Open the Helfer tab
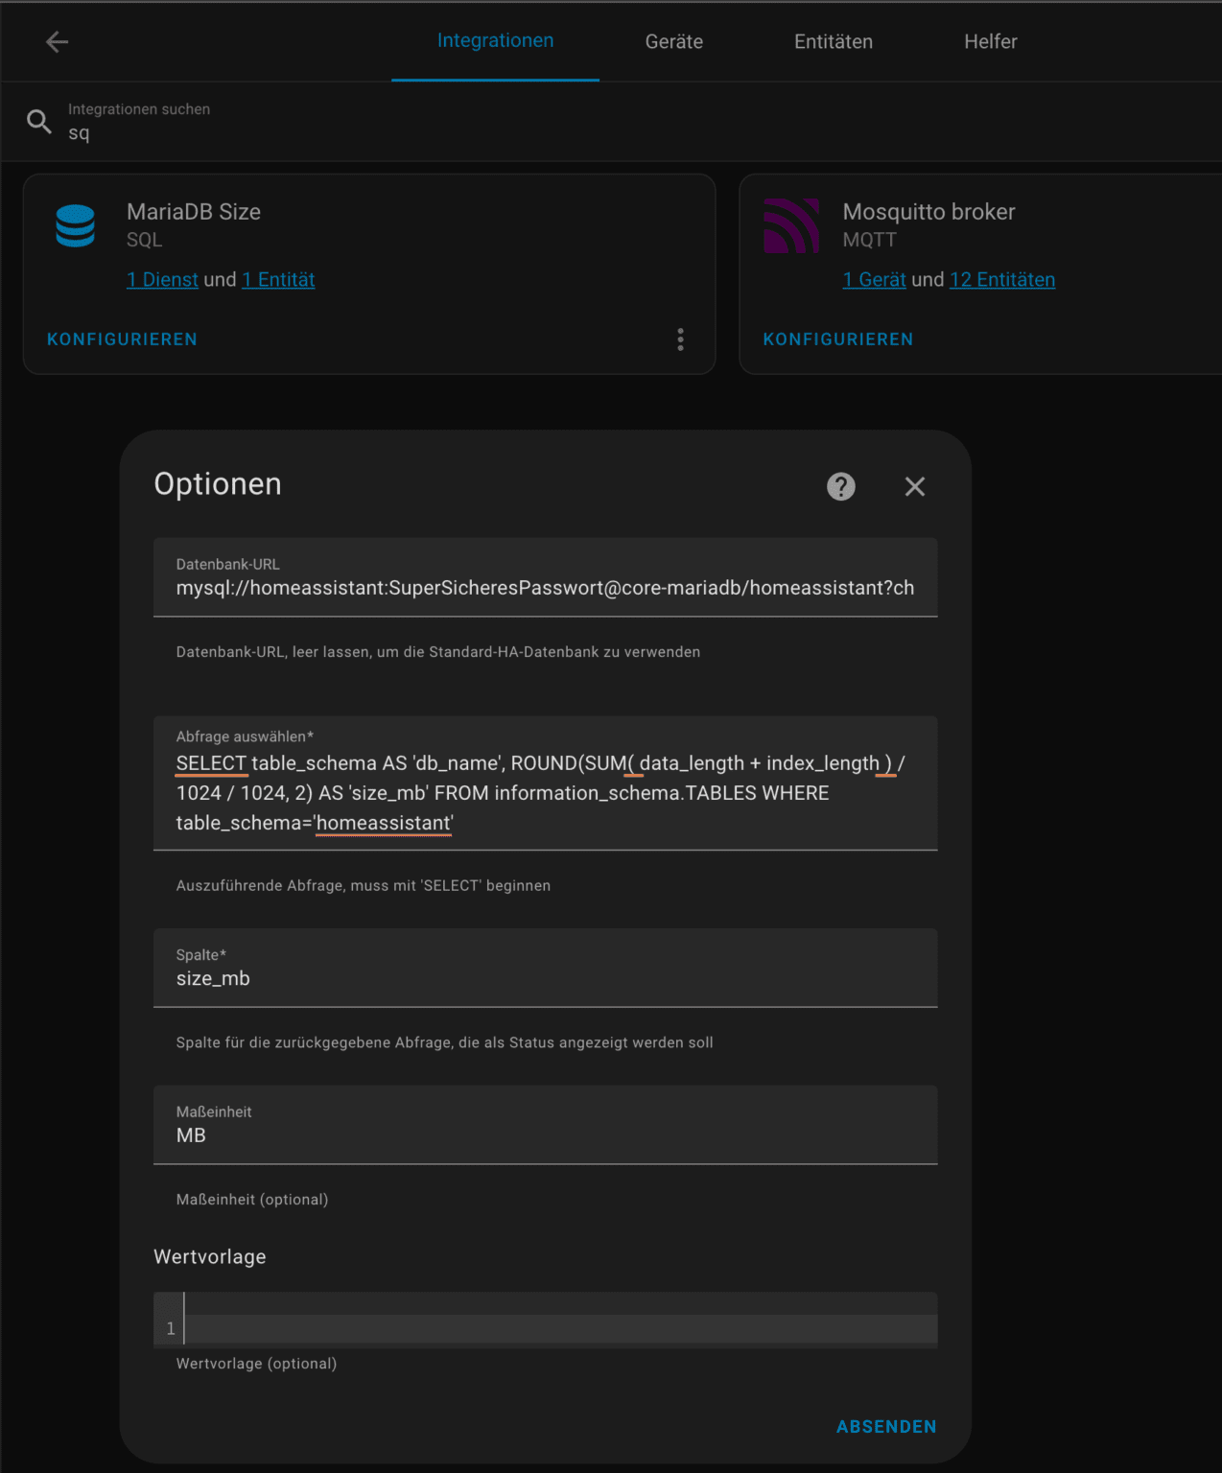This screenshot has height=1473, width=1222. click(991, 41)
